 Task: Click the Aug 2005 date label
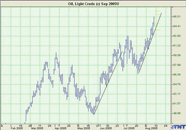[151, 128]
